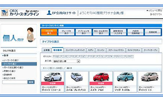Go to the 調整項目を入力する step
Screen dimensions: 163x101
tap(118, 32)
